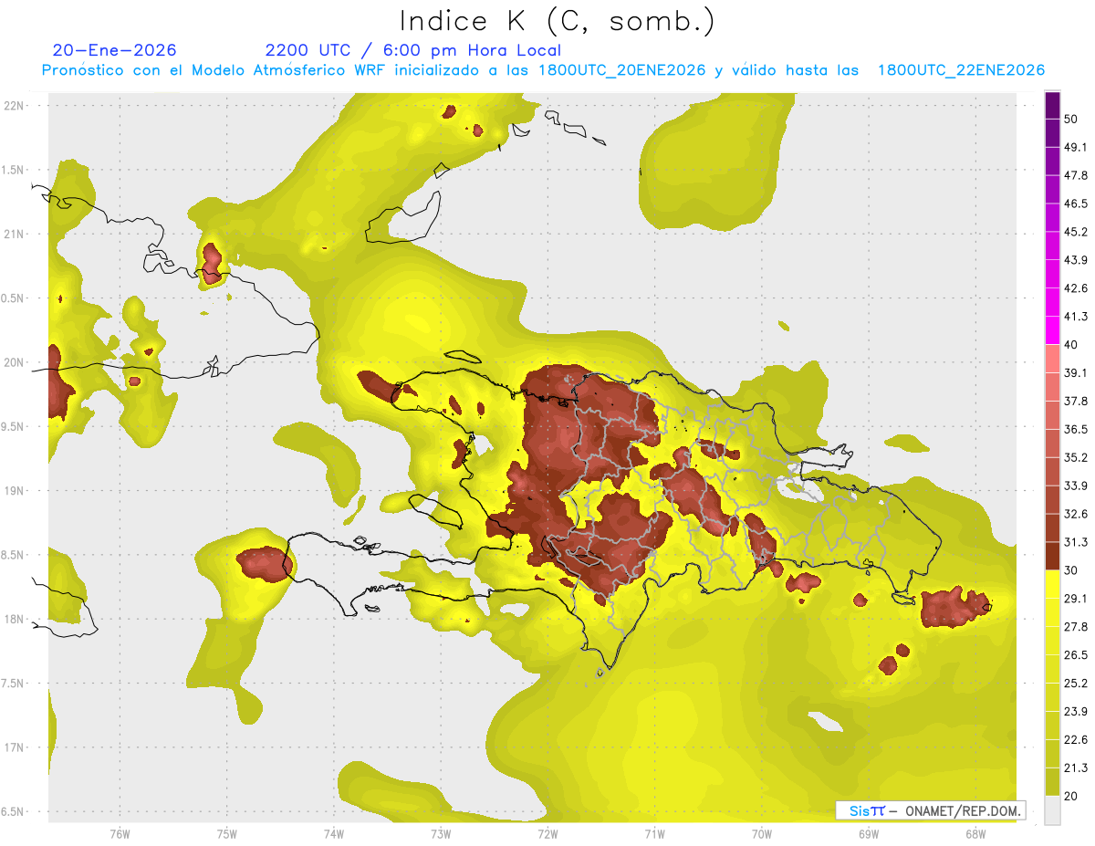This screenshot has width=1095, height=846.
Task: Click colorbar value "31.3"
Action: [x=1076, y=542]
